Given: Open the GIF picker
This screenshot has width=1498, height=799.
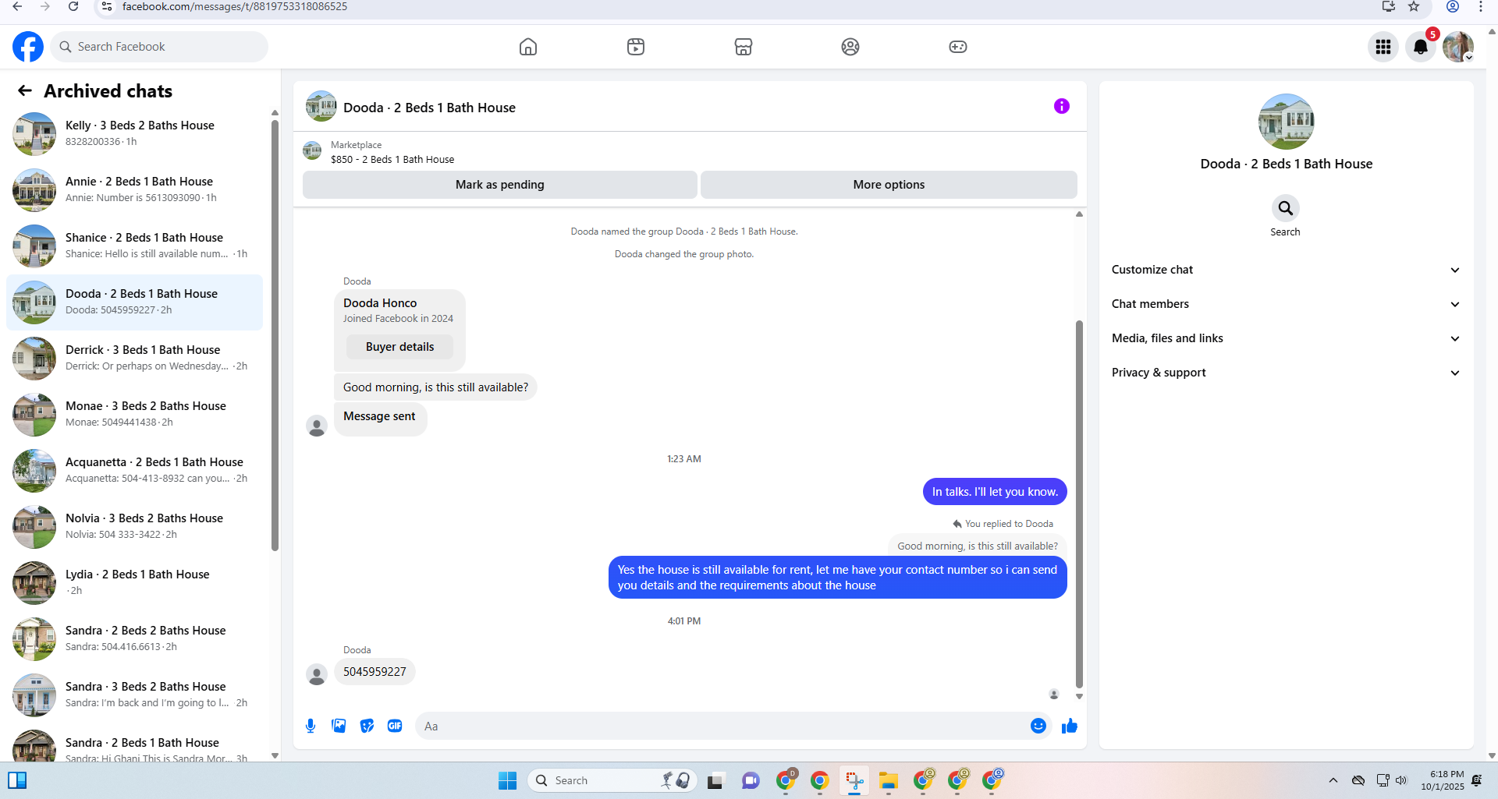Looking at the screenshot, I should [395, 726].
